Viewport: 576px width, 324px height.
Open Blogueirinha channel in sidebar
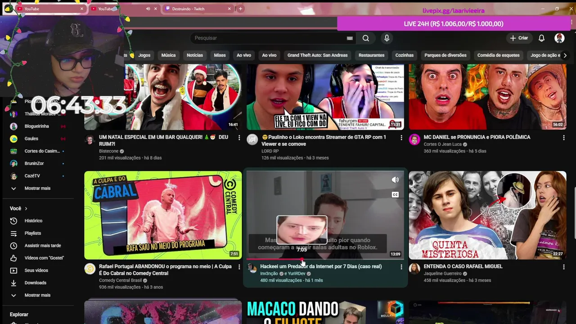[37, 126]
